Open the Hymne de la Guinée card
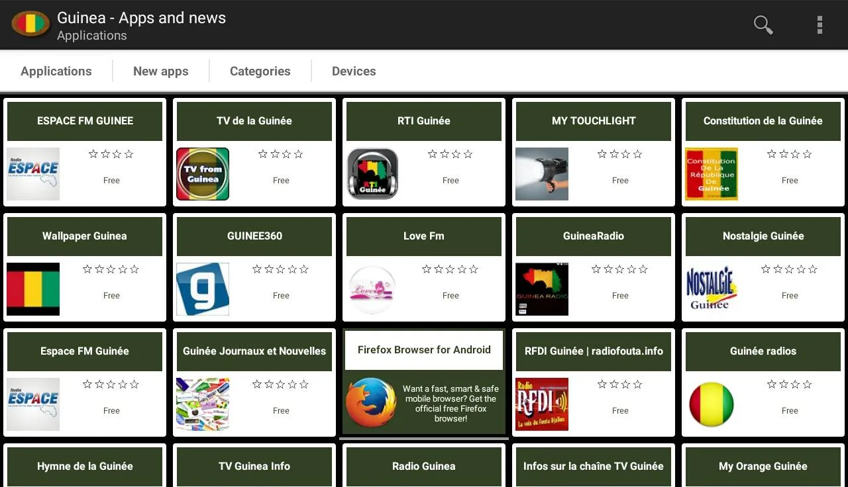848x487 pixels. [x=85, y=466]
